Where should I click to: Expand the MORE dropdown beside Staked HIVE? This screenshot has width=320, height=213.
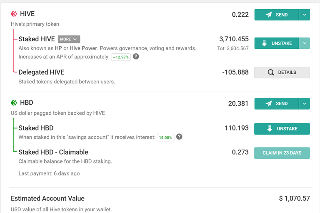click(69, 39)
